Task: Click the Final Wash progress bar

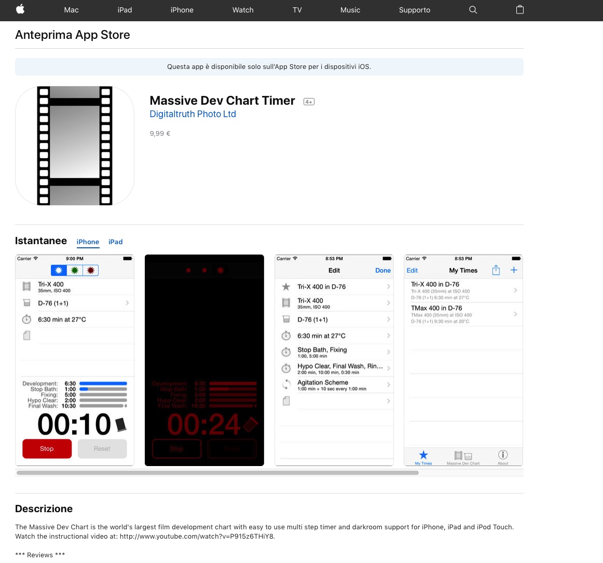Action: [x=103, y=406]
